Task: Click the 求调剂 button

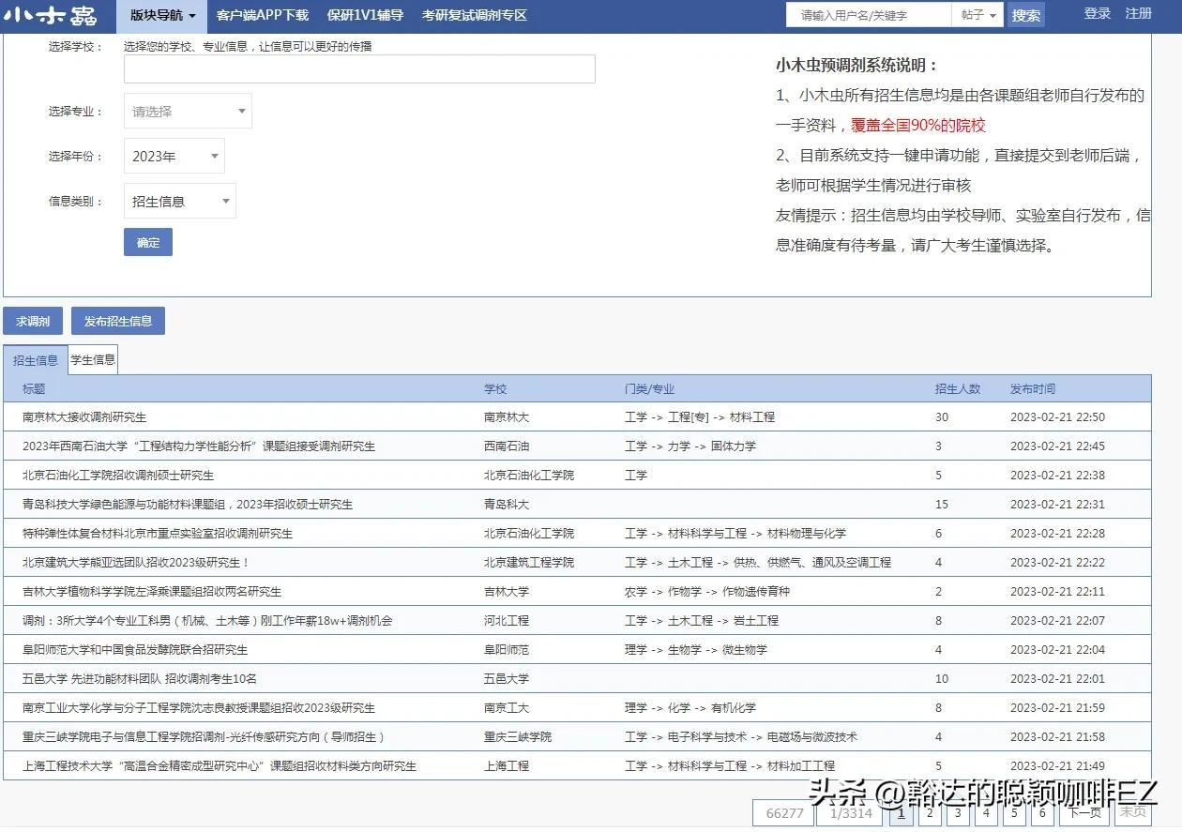Action: tap(33, 321)
